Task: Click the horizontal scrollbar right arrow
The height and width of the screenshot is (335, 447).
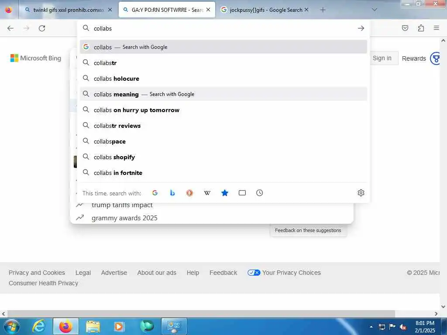Action: click(x=436, y=314)
